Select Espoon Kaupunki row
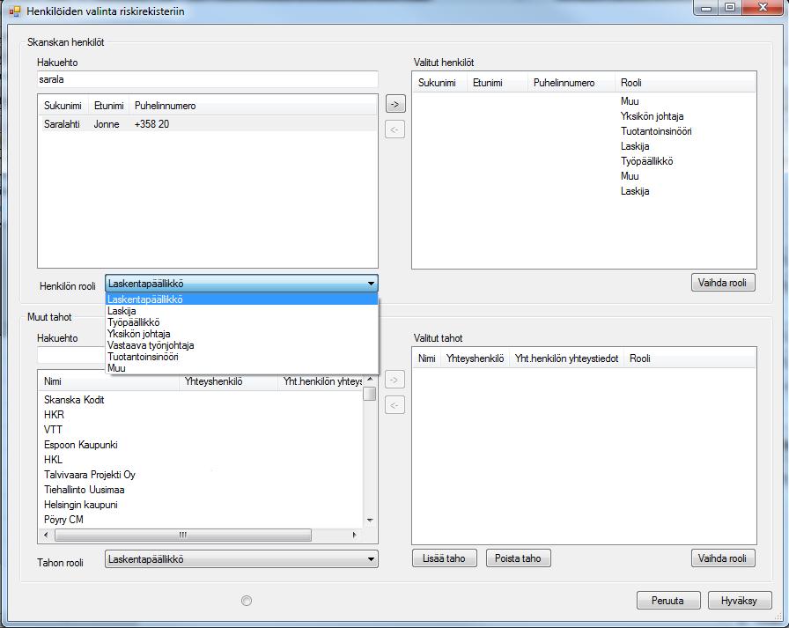Image resolution: width=789 pixels, height=628 pixels. pos(200,445)
